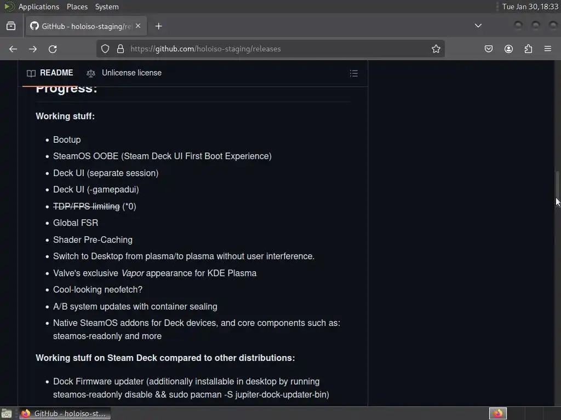Expand the list all tabs chevron
The height and width of the screenshot is (420, 561).
click(x=478, y=26)
